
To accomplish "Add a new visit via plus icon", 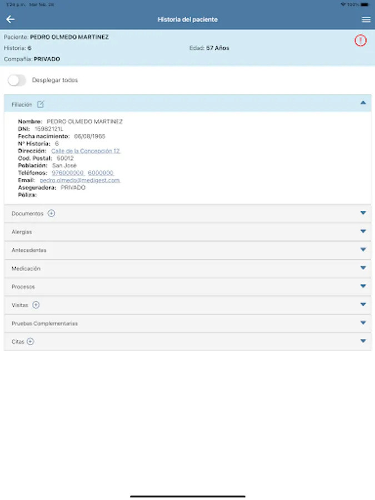I will [x=36, y=305].
